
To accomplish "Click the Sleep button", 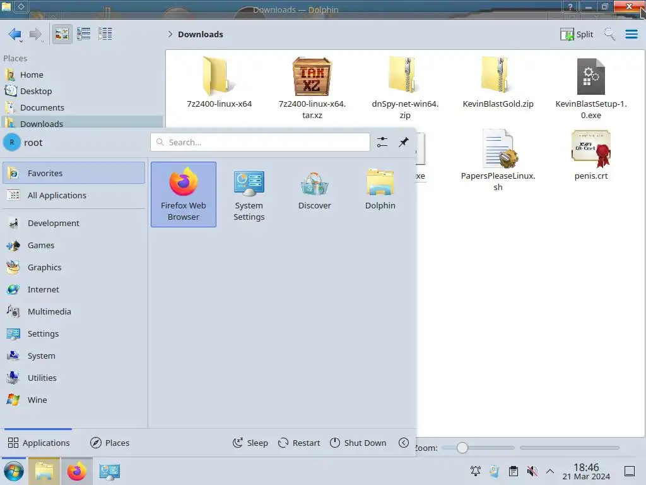I will [250, 443].
